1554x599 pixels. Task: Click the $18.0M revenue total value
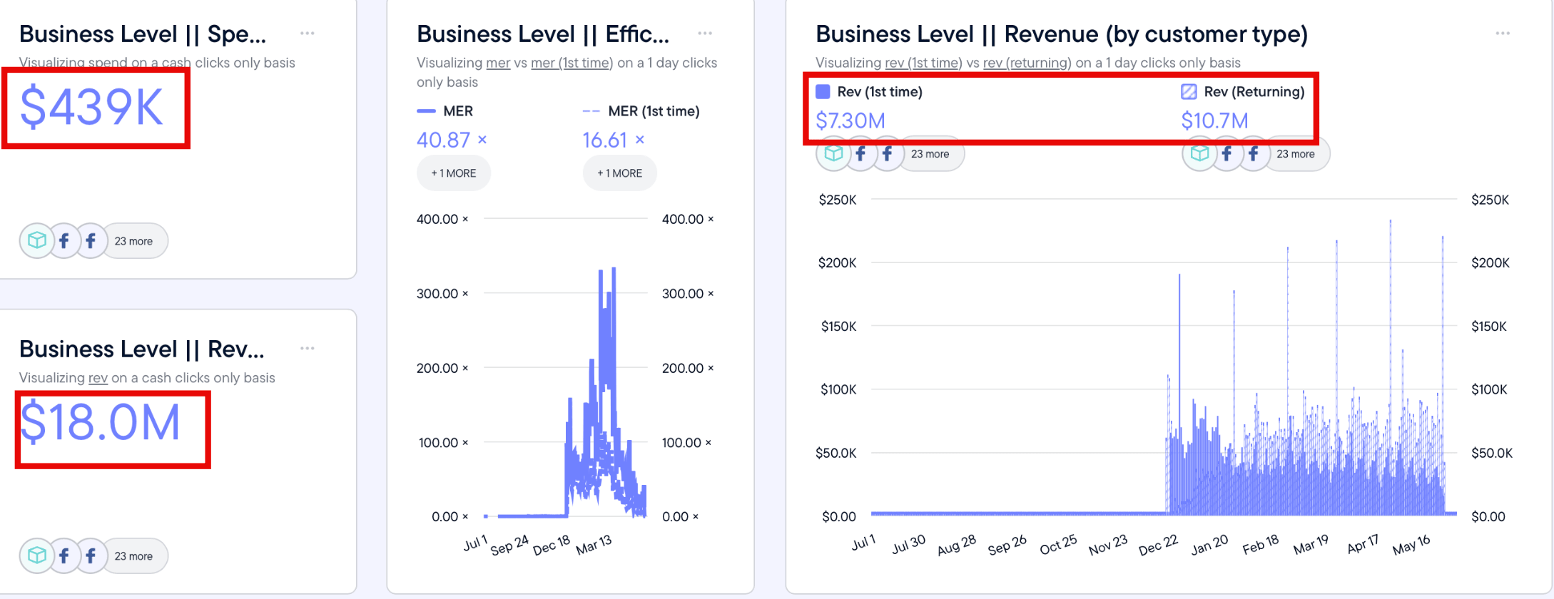pos(100,424)
